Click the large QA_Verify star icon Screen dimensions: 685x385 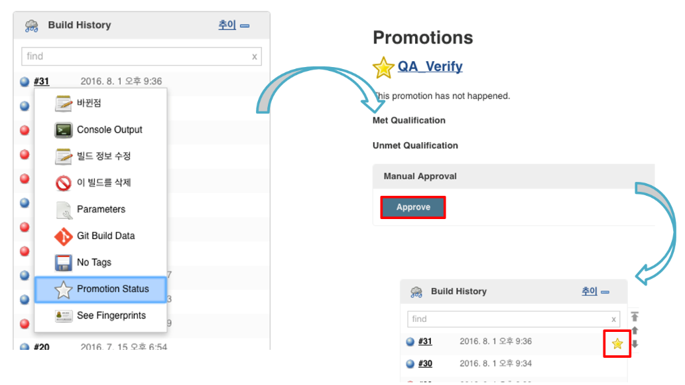pyautogui.click(x=383, y=68)
